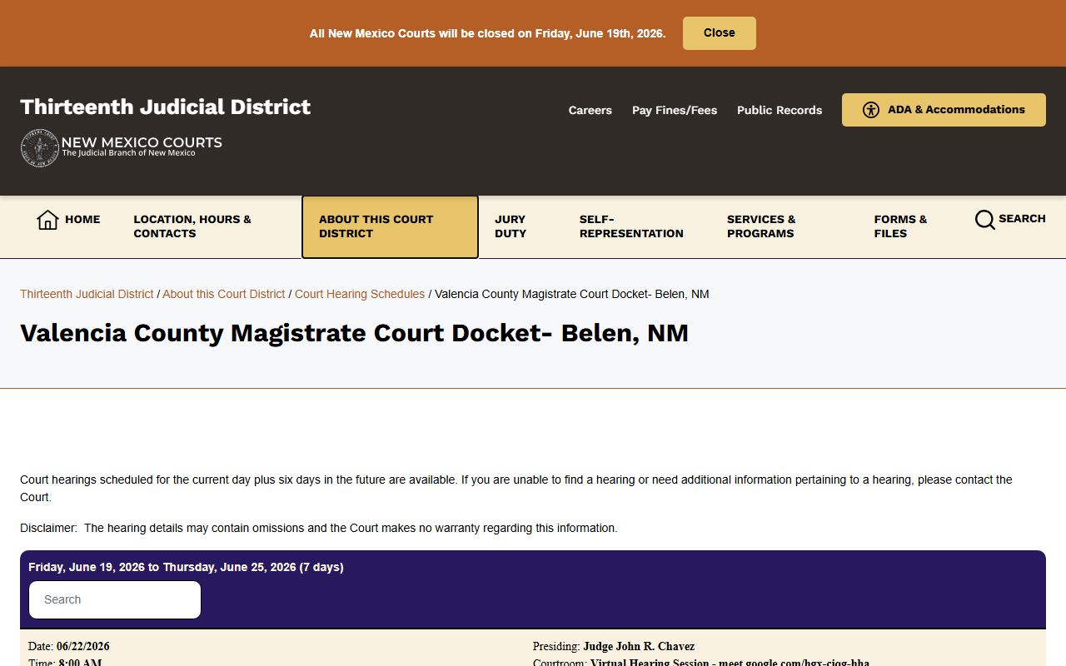Screen dimensions: 1066x666
Task: Open the Location, Hours & Contacts menu
Action: (200, 226)
